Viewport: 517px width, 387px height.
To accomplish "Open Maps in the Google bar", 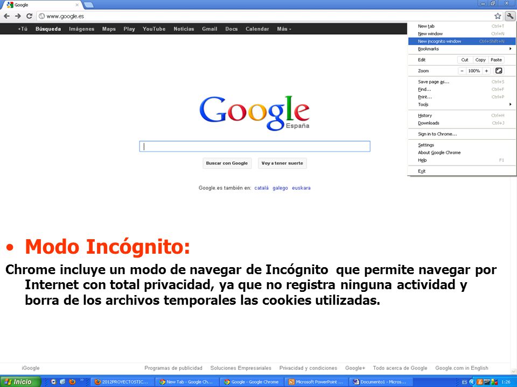I will pyautogui.click(x=109, y=29).
